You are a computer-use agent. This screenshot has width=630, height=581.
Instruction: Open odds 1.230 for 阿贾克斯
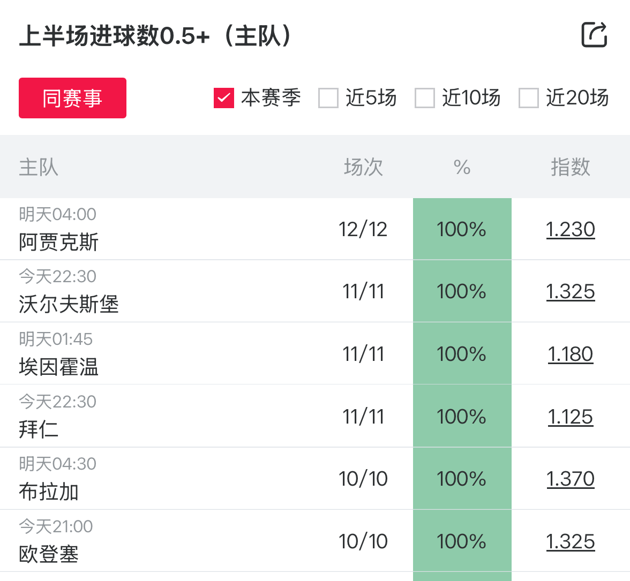[x=571, y=229]
